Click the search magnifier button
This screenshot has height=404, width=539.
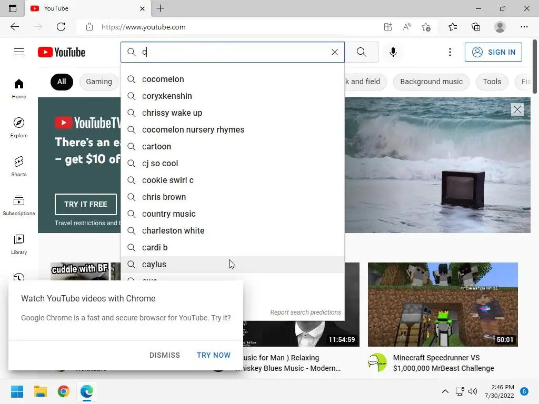[361, 52]
